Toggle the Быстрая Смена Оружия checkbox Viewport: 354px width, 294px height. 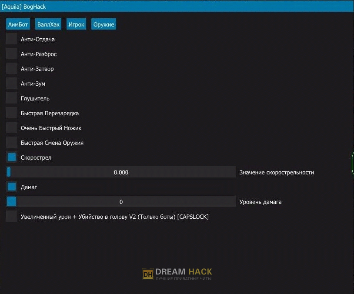pos(12,143)
